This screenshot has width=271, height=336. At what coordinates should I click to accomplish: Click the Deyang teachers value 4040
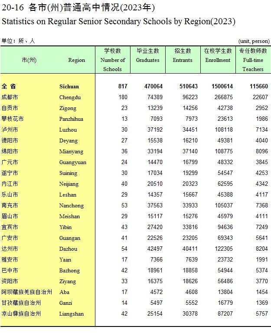(x=262, y=140)
